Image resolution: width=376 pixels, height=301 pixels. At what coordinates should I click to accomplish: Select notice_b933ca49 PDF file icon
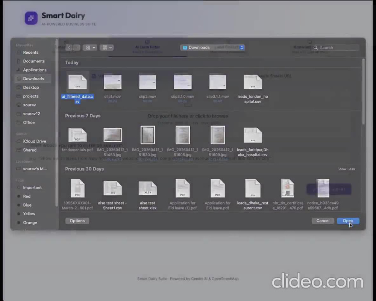[323, 188]
